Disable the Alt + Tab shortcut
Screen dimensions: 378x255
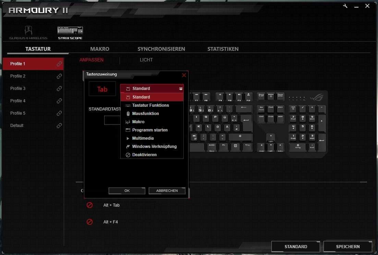click(89, 205)
